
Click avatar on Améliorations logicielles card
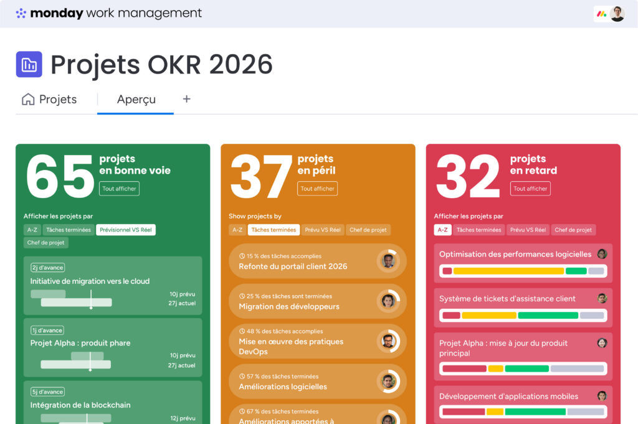point(389,381)
